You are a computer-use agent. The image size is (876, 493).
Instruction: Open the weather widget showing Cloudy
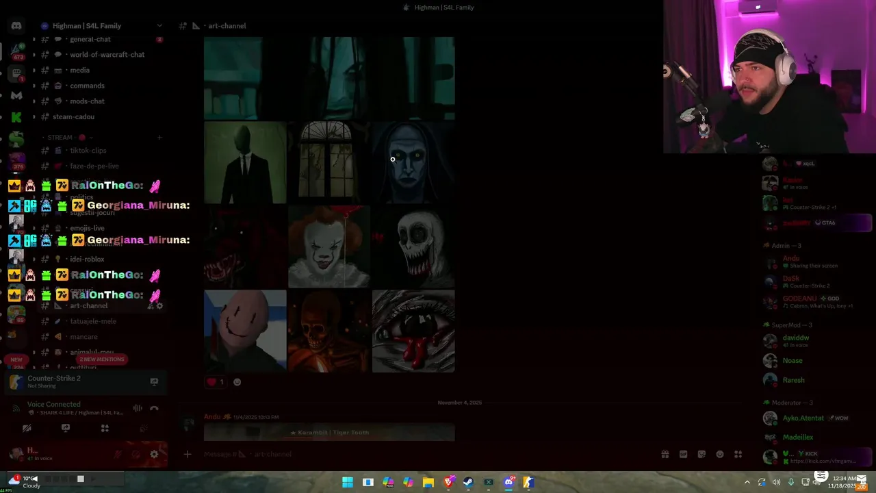pos(25,482)
